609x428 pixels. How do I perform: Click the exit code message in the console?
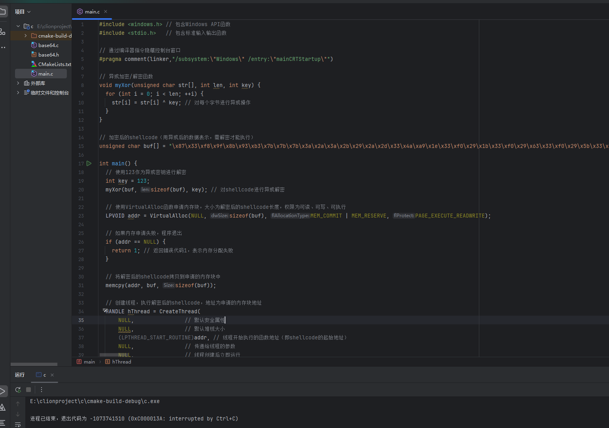pos(134,419)
